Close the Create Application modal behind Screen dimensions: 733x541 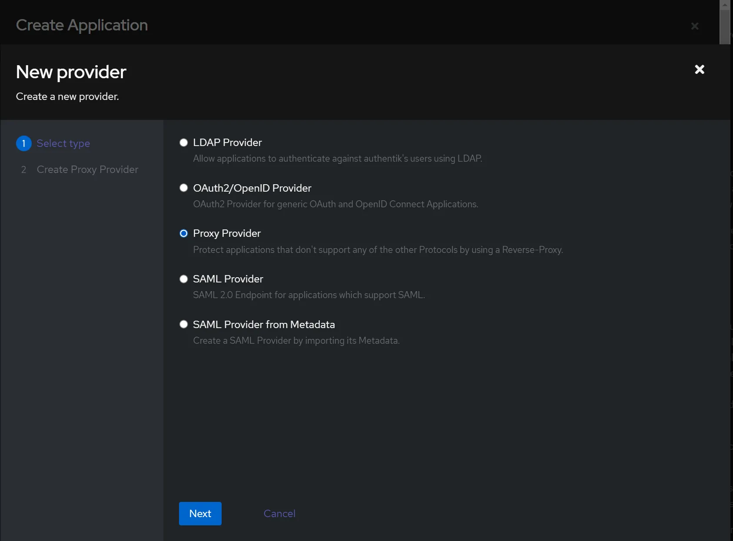(694, 26)
